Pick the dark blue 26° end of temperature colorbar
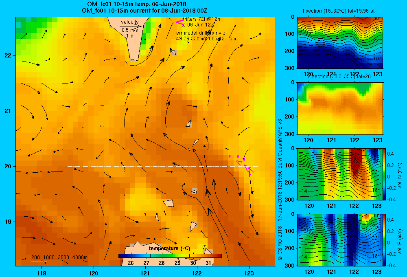Image resolution: width=407 pixels, height=277 pixels. [x=121, y=256]
